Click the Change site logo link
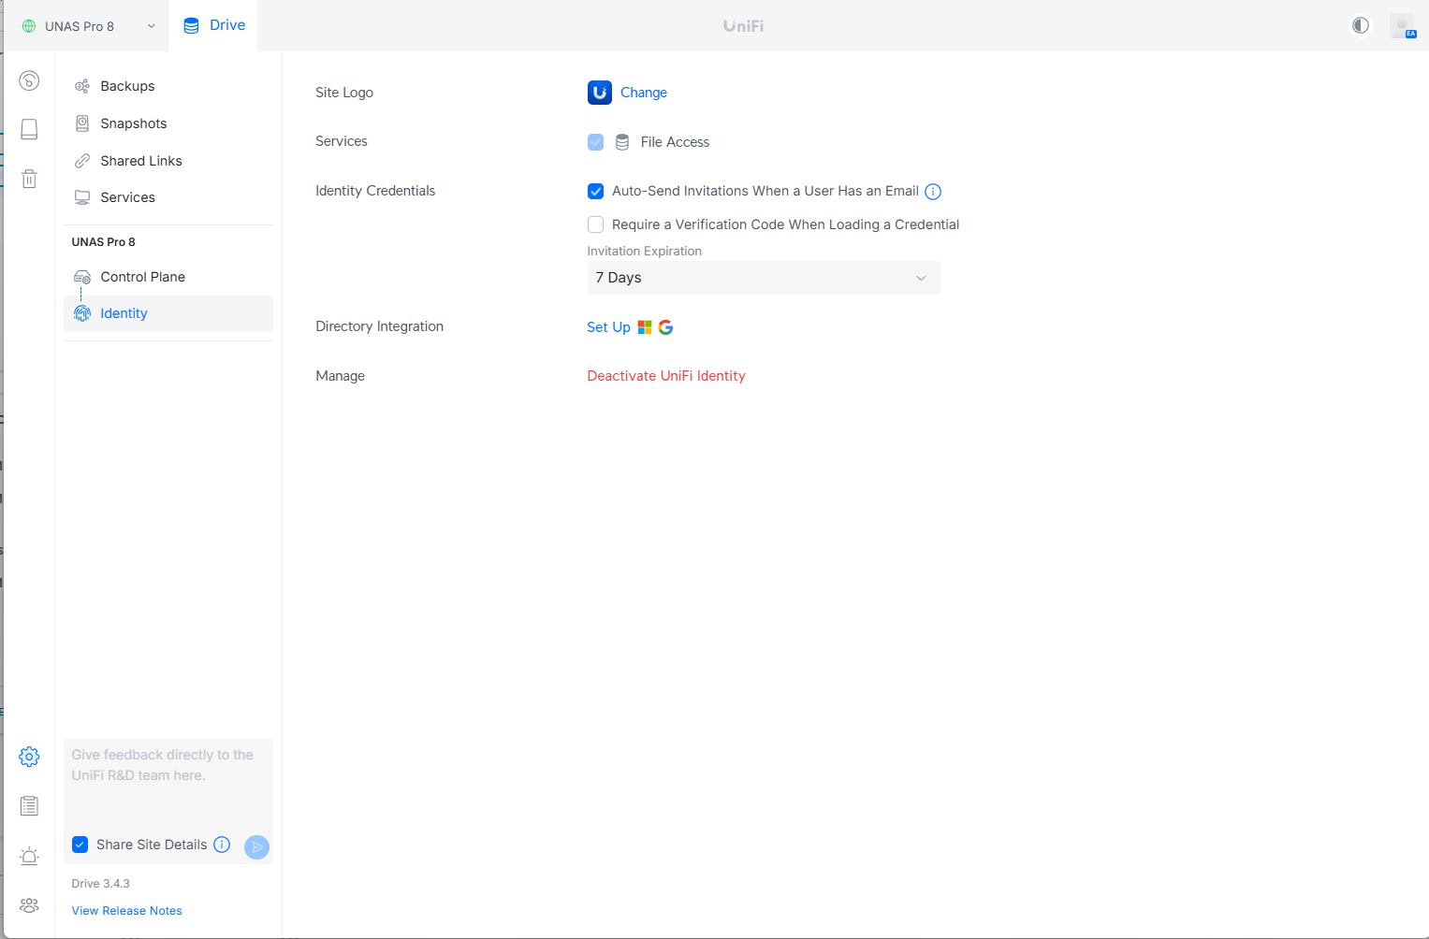Screen dimensions: 1429x939 [x=643, y=93]
